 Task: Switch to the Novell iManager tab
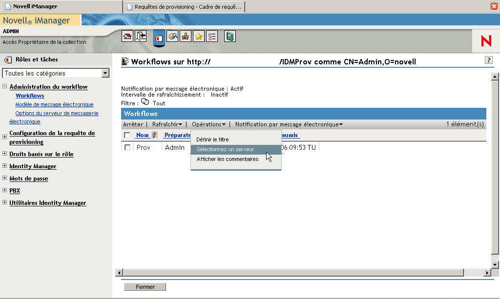[61, 6]
